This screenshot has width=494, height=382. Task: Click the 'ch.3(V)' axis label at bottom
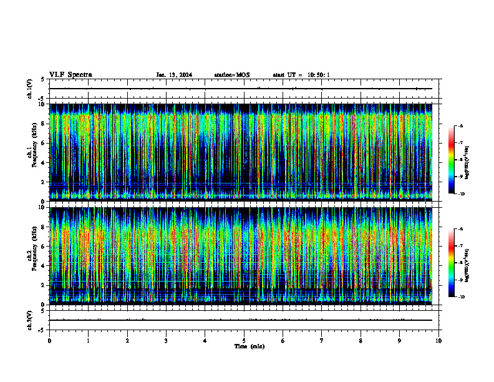coord(29,320)
